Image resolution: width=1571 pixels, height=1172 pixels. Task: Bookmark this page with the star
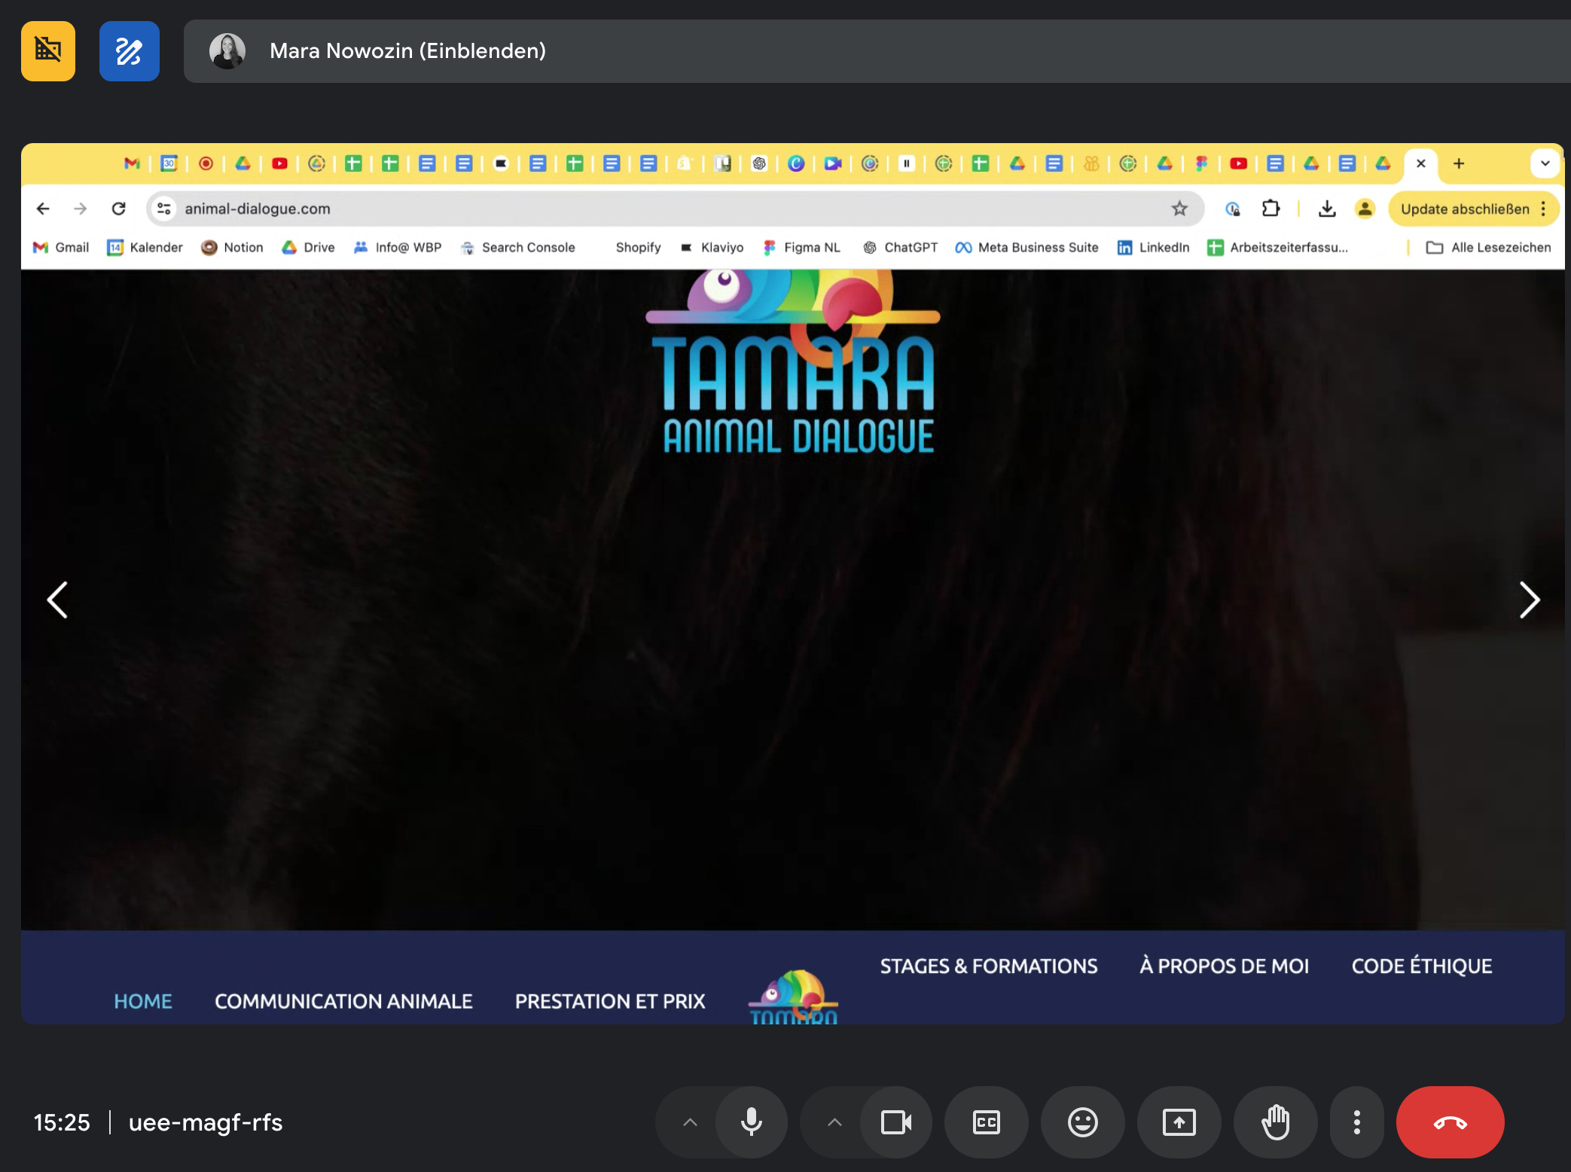tap(1179, 209)
